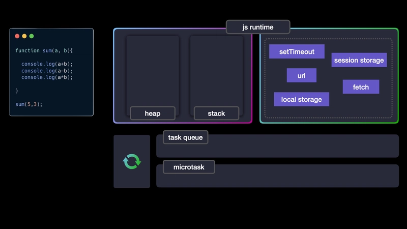Click the event loop cycle icon

[132, 161]
